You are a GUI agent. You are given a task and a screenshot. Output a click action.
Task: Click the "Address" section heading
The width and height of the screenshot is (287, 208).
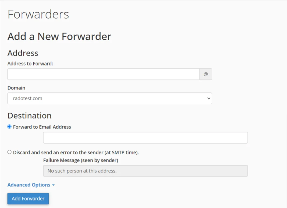23,53
